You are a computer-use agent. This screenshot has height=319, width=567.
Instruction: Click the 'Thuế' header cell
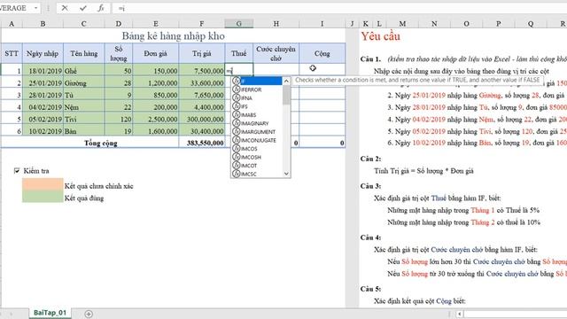tap(238, 53)
